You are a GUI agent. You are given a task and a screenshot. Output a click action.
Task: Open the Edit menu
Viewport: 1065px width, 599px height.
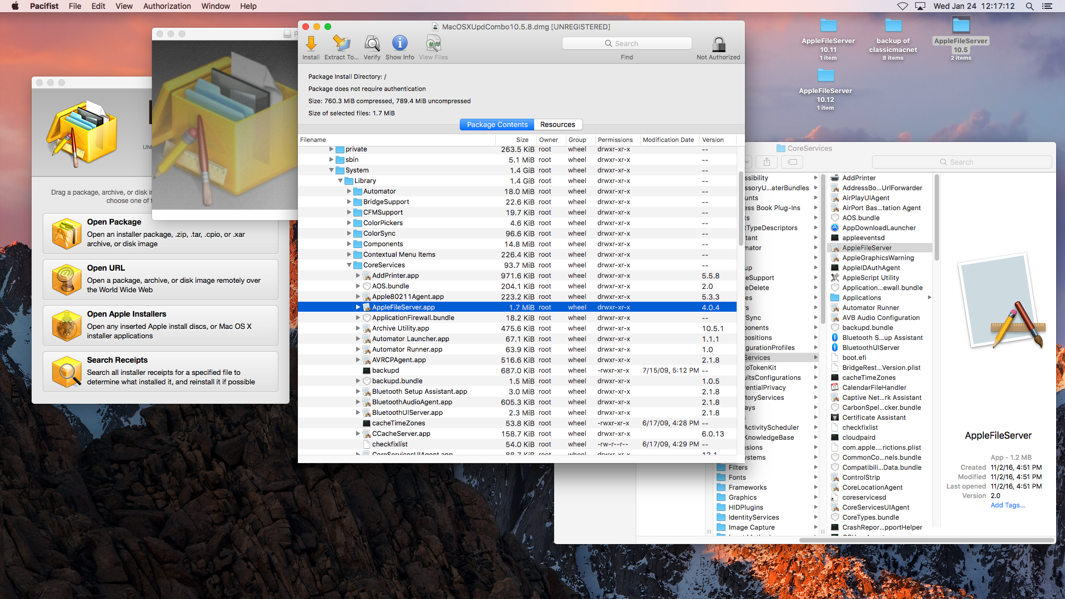pyautogui.click(x=98, y=6)
